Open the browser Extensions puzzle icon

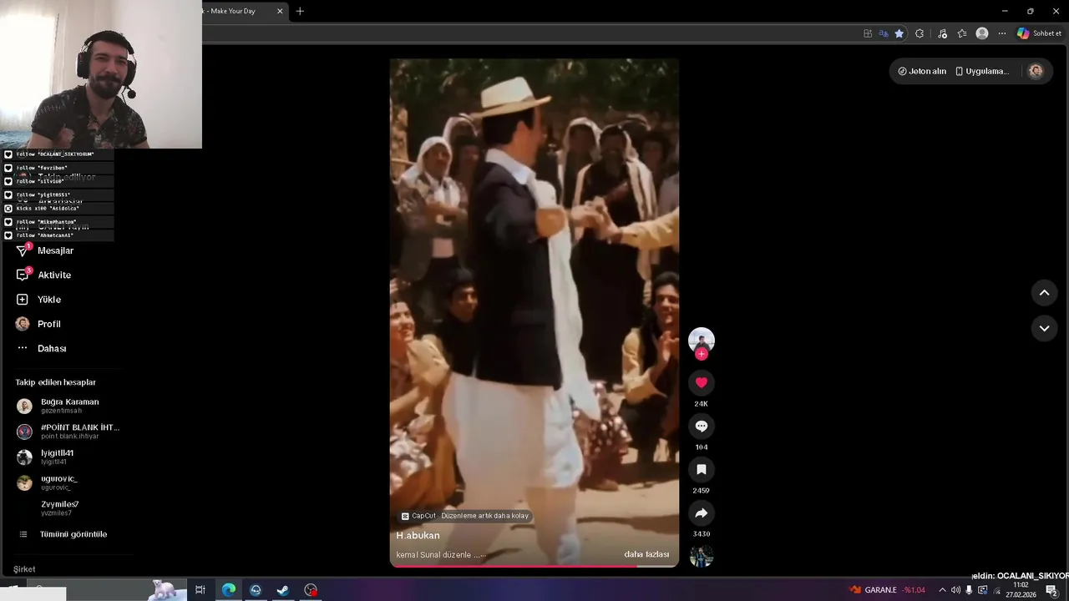point(920,33)
